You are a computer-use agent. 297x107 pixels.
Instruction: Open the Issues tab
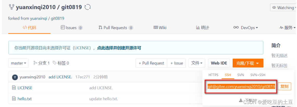[x=72, y=28]
